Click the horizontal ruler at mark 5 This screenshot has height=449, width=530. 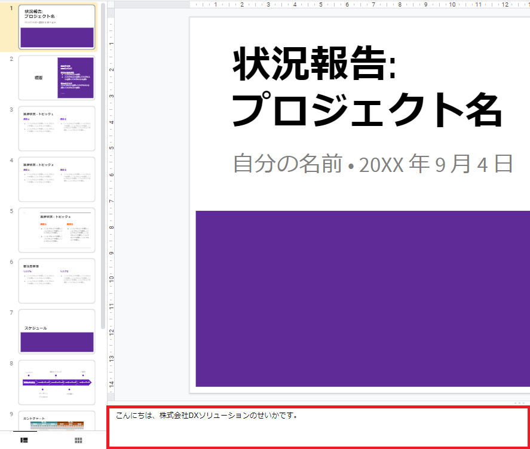tap(321, 4)
